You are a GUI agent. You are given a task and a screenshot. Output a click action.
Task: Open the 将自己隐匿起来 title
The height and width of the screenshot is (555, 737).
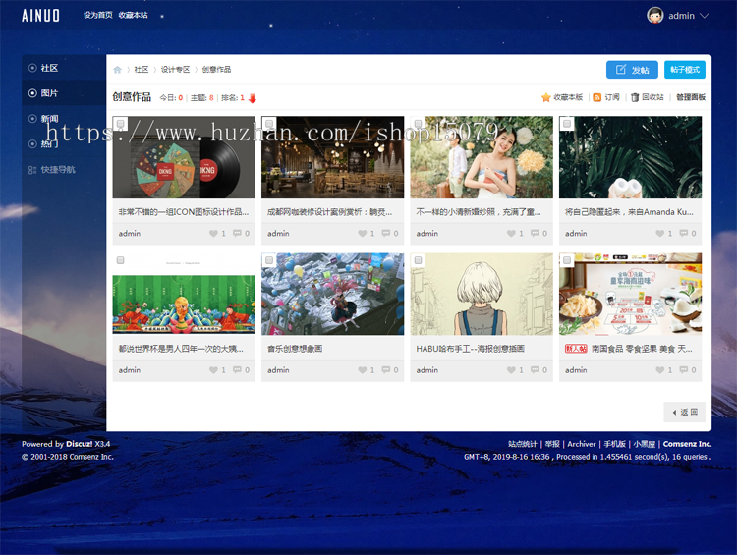click(x=629, y=212)
